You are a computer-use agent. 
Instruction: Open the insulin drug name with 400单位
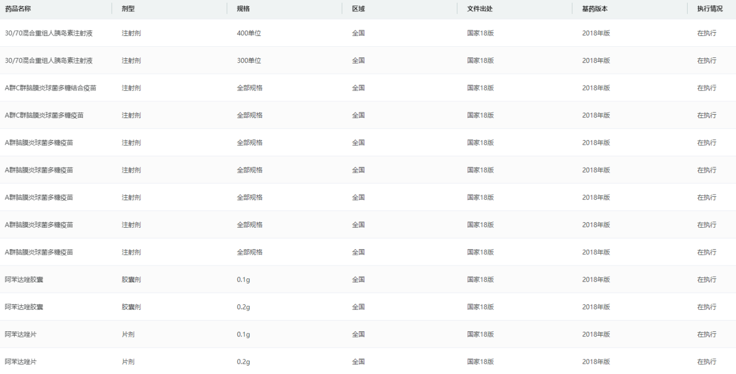(x=48, y=33)
